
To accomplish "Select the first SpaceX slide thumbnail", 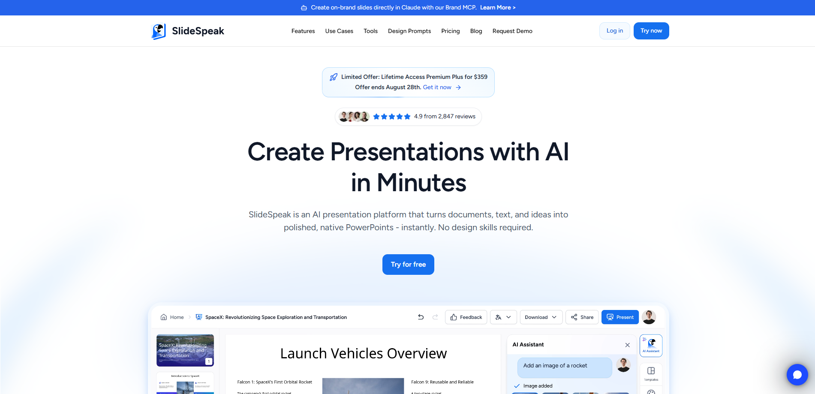I will coord(185,350).
